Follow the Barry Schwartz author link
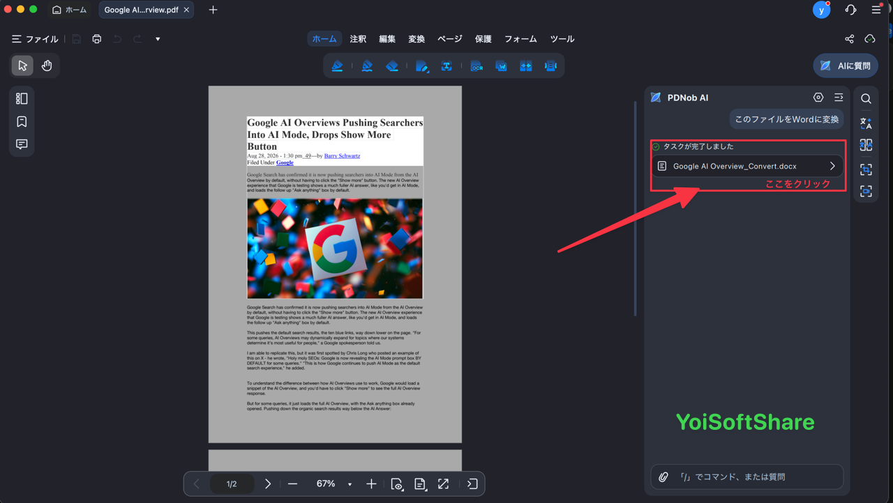The image size is (893, 503). click(342, 156)
